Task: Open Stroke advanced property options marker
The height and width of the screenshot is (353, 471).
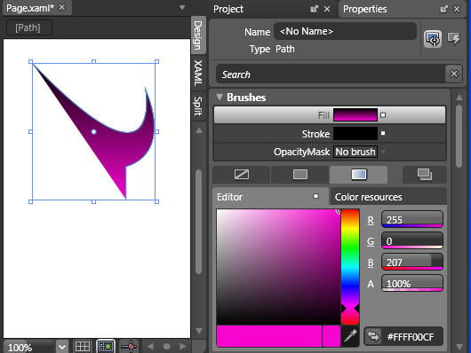Action: (383, 133)
